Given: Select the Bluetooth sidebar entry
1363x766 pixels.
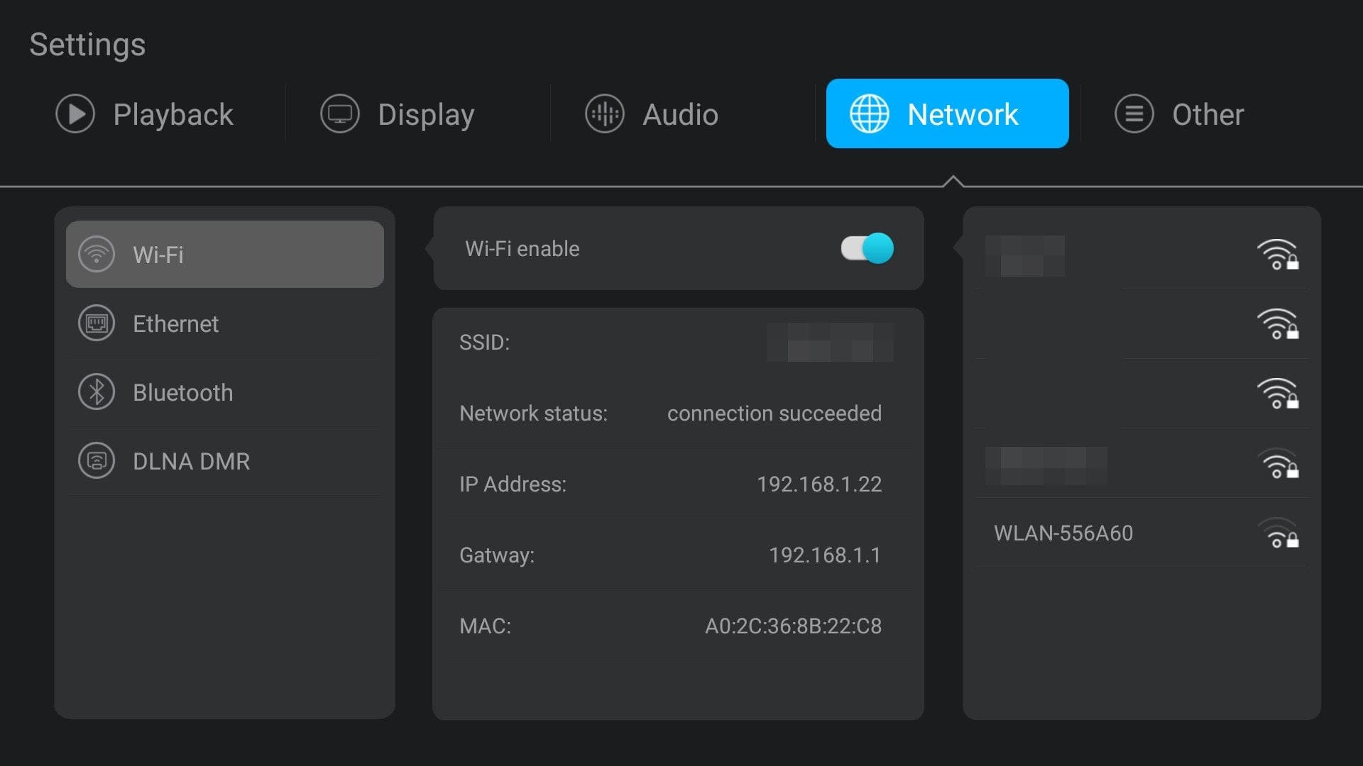Looking at the screenshot, I should [x=182, y=392].
